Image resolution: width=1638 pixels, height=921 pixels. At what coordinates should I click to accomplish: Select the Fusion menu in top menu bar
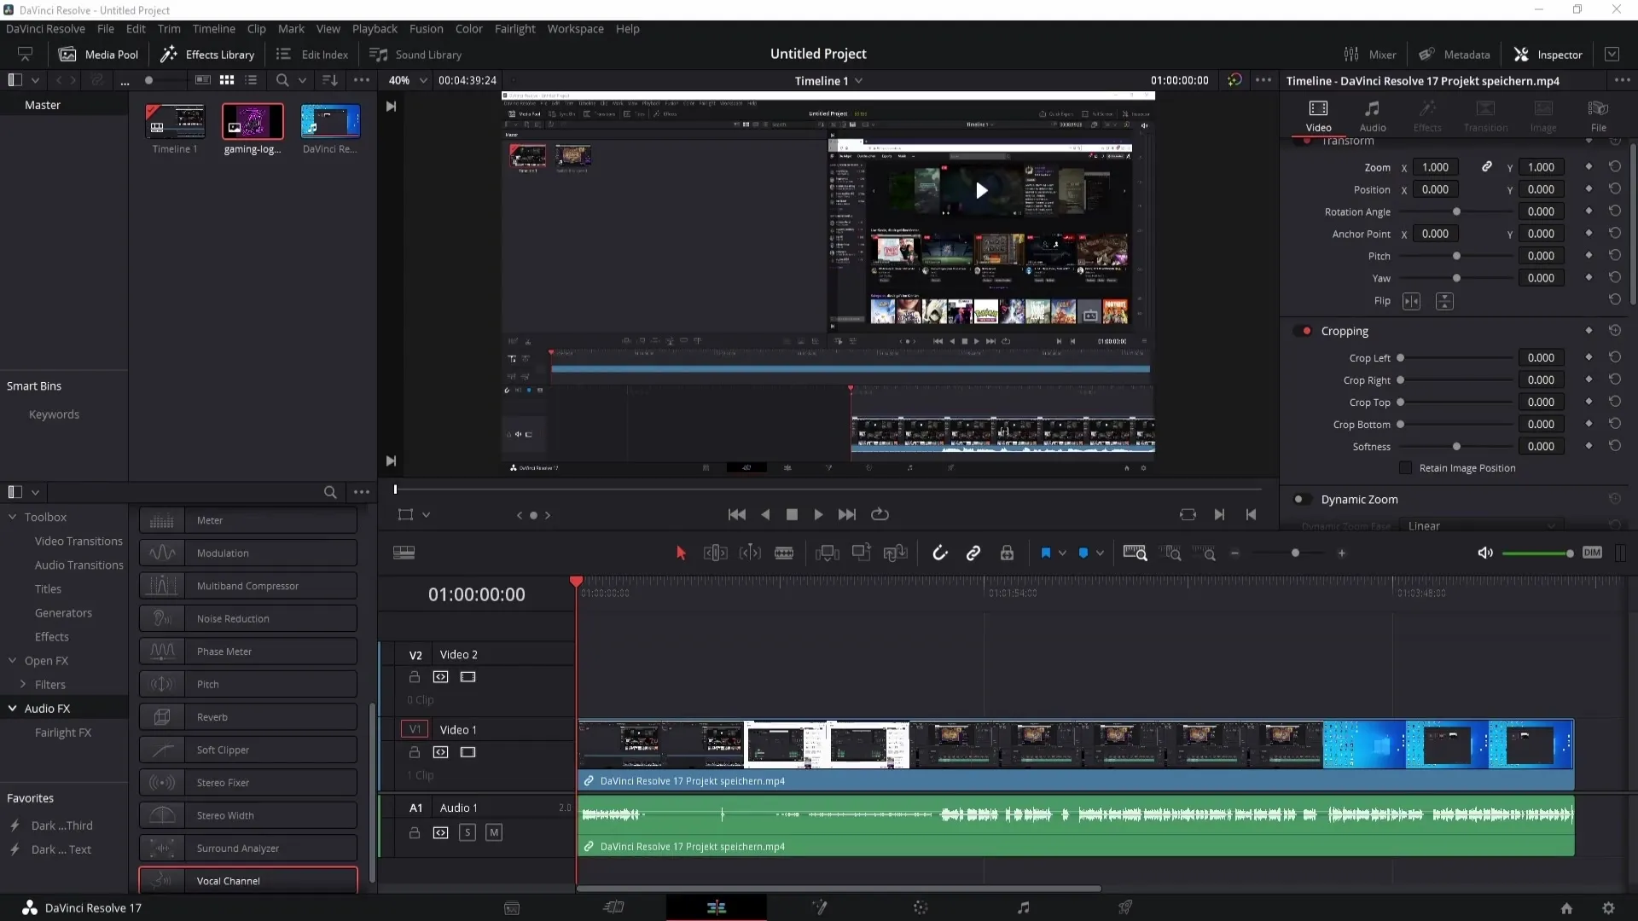(x=427, y=28)
